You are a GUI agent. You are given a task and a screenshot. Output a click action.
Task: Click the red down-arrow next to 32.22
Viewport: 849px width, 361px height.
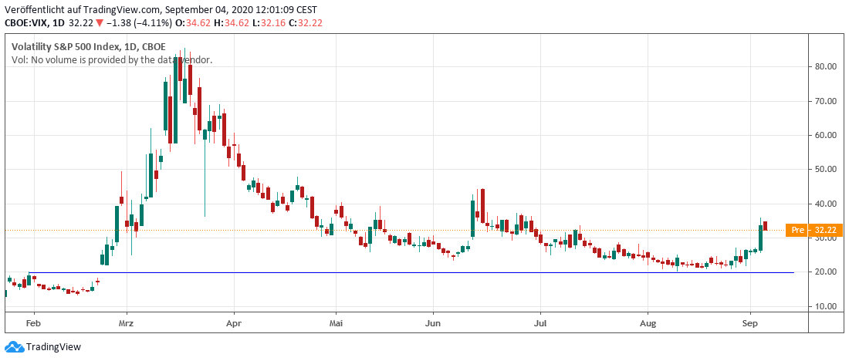98,24
